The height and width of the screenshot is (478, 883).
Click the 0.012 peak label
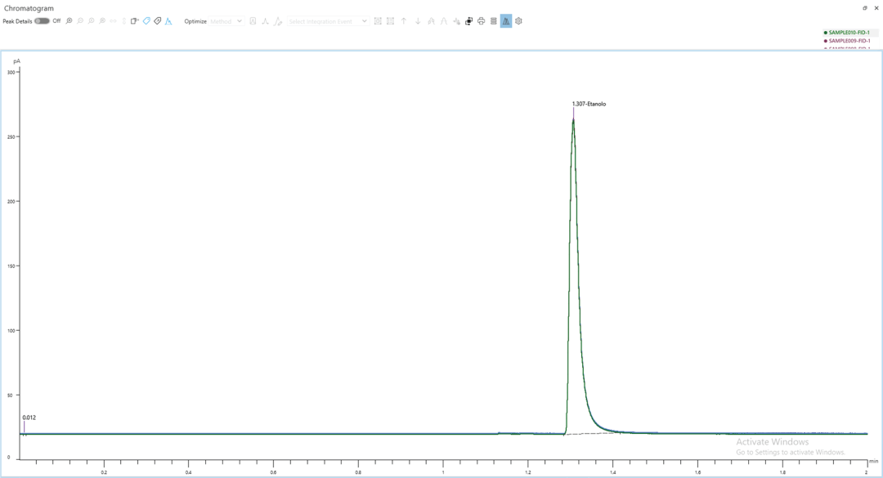coord(29,418)
